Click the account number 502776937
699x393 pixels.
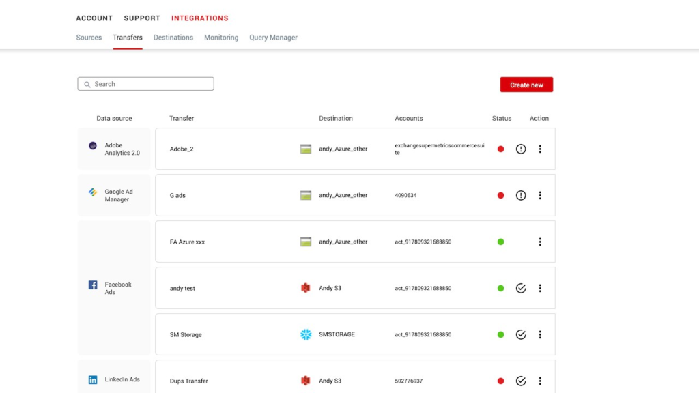click(409, 381)
